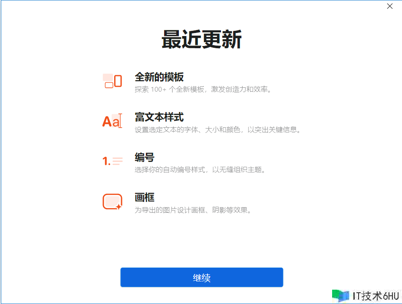Screen dimensions: 402x304
Task: Select the 全新的模板 heading
Action: point(159,77)
